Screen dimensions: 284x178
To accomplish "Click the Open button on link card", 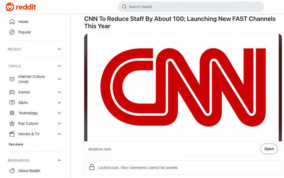I will tap(269, 149).
